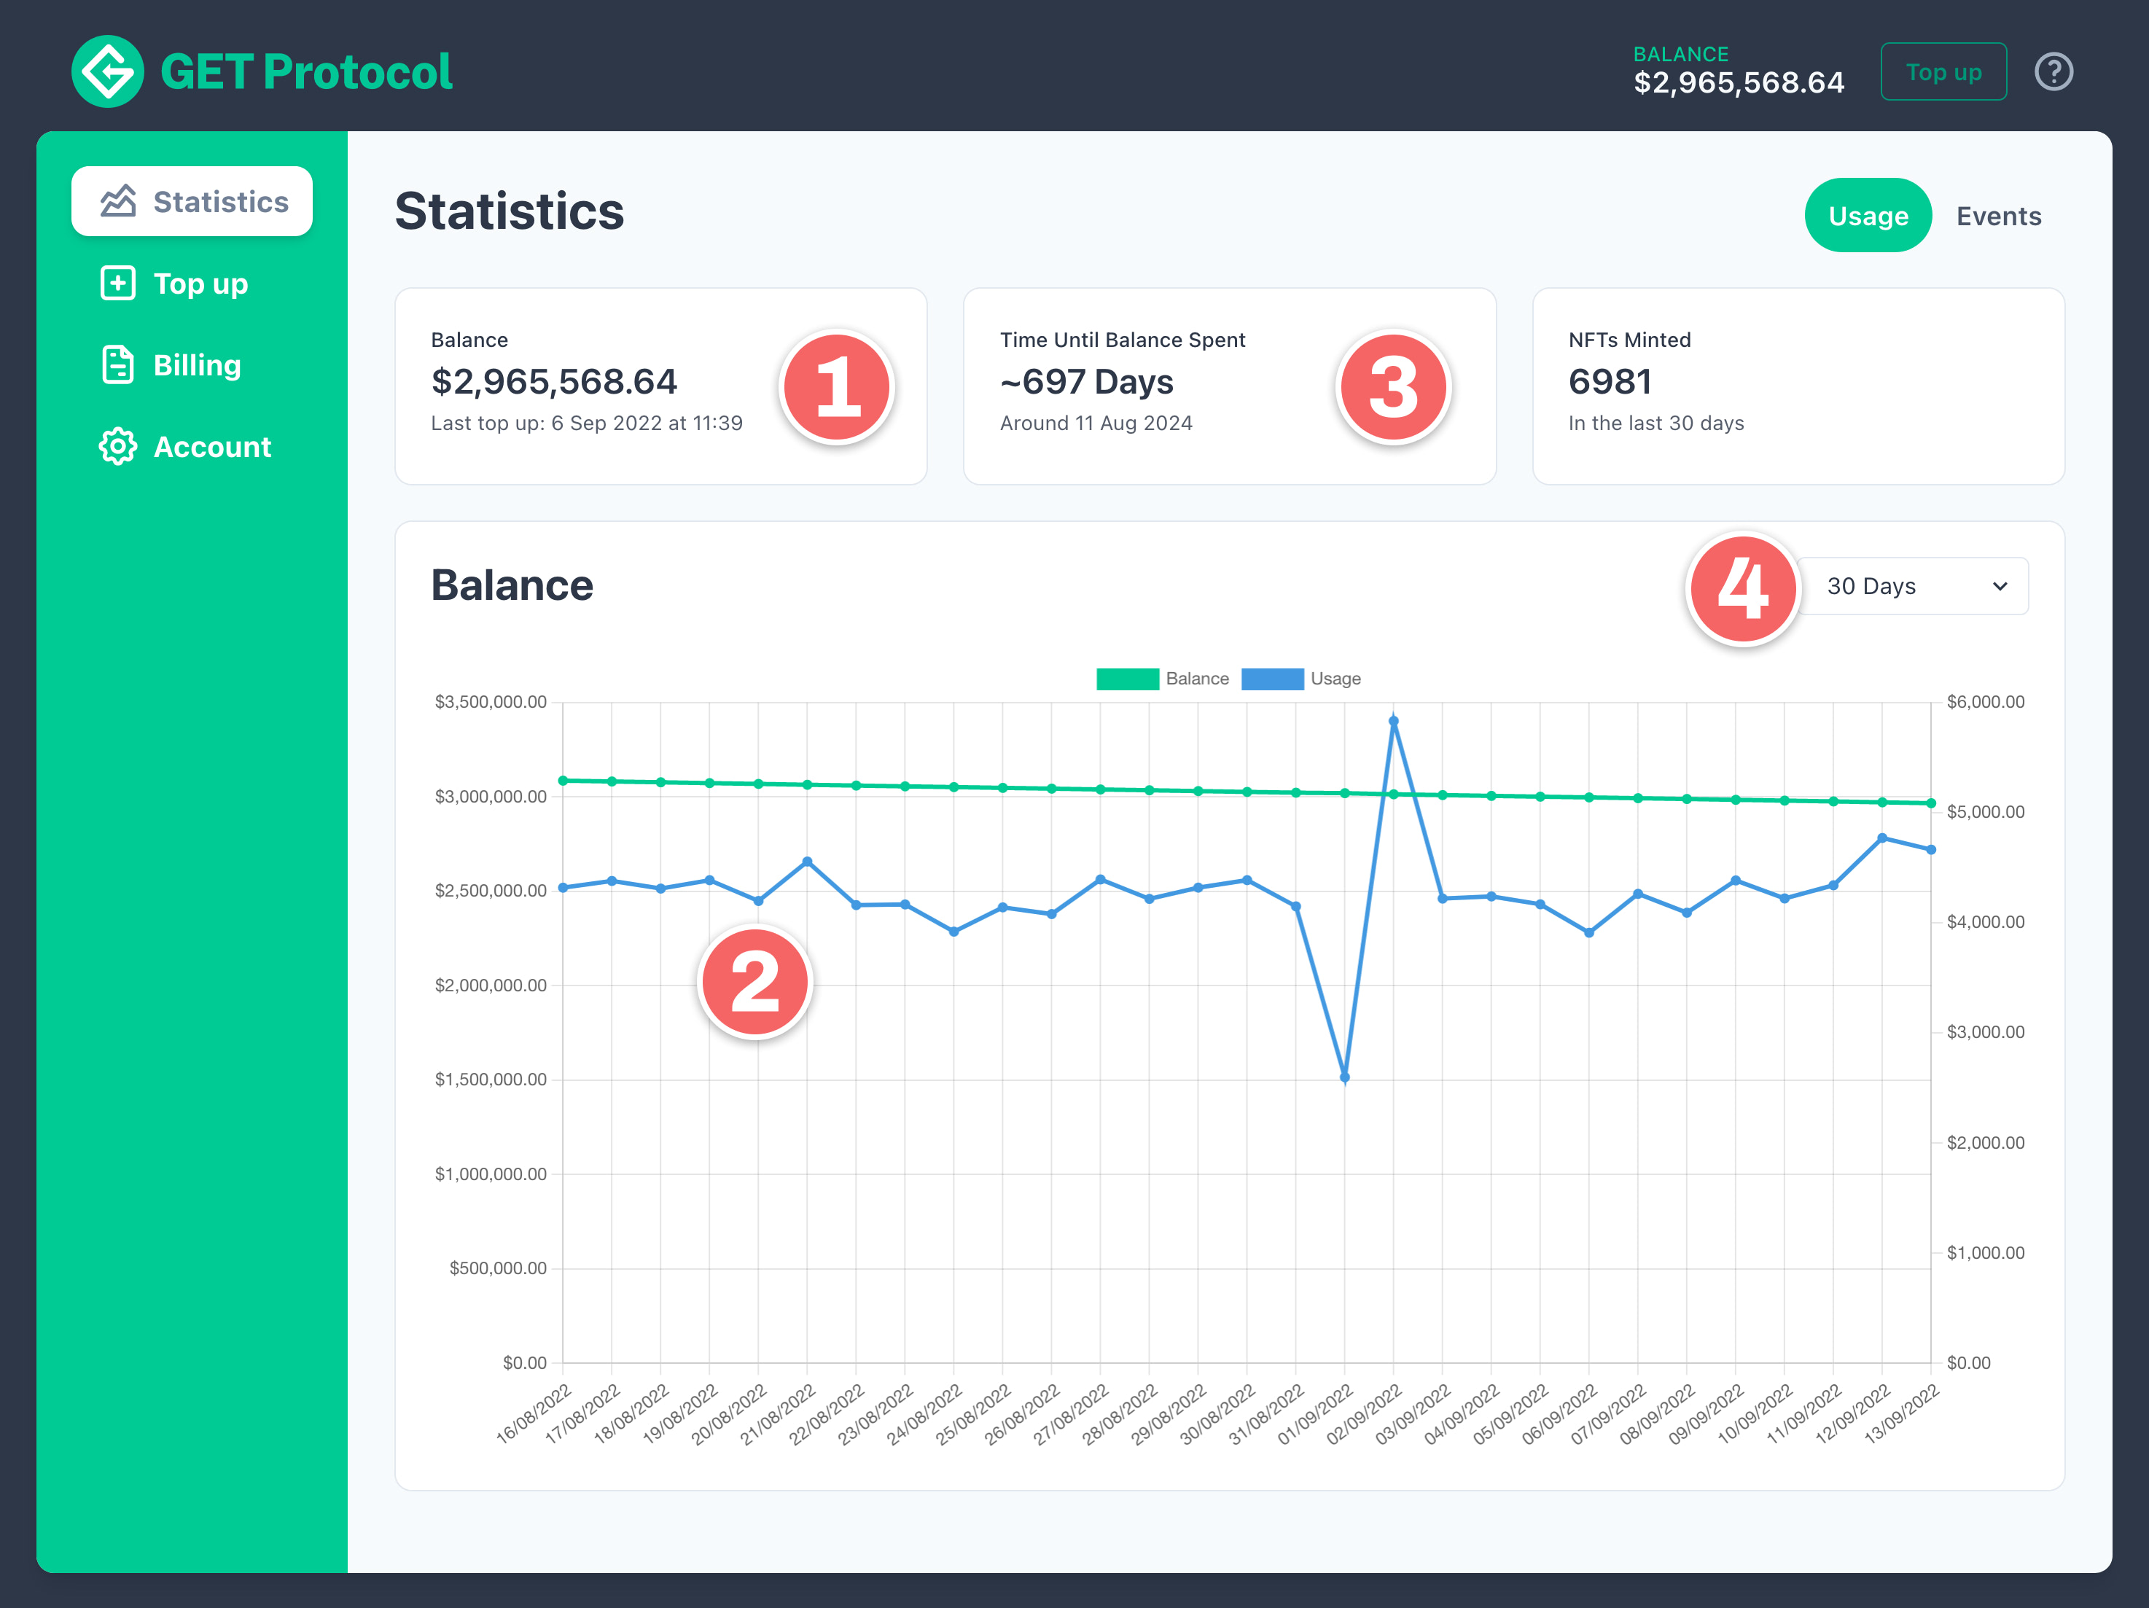2149x1608 pixels.
Task: Click red annotation marker number 3
Action: 1393,387
